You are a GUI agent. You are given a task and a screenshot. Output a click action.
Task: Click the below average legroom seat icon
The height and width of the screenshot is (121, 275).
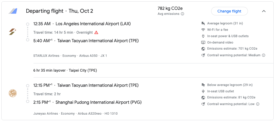pyautogui.click(x=203, y=85)
